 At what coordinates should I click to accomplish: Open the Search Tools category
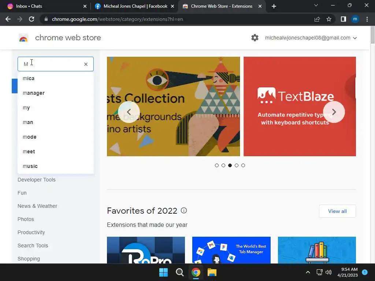click(33, 246)
